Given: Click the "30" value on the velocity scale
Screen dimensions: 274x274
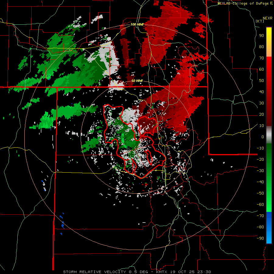Looking at the screenshot, I should click(262, 103).
